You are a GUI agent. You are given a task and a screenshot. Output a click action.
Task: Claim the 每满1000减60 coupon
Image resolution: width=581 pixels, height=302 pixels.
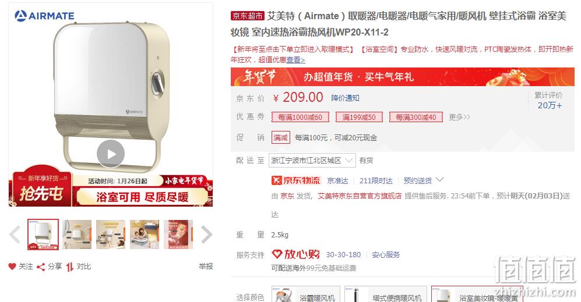point(300,118)
